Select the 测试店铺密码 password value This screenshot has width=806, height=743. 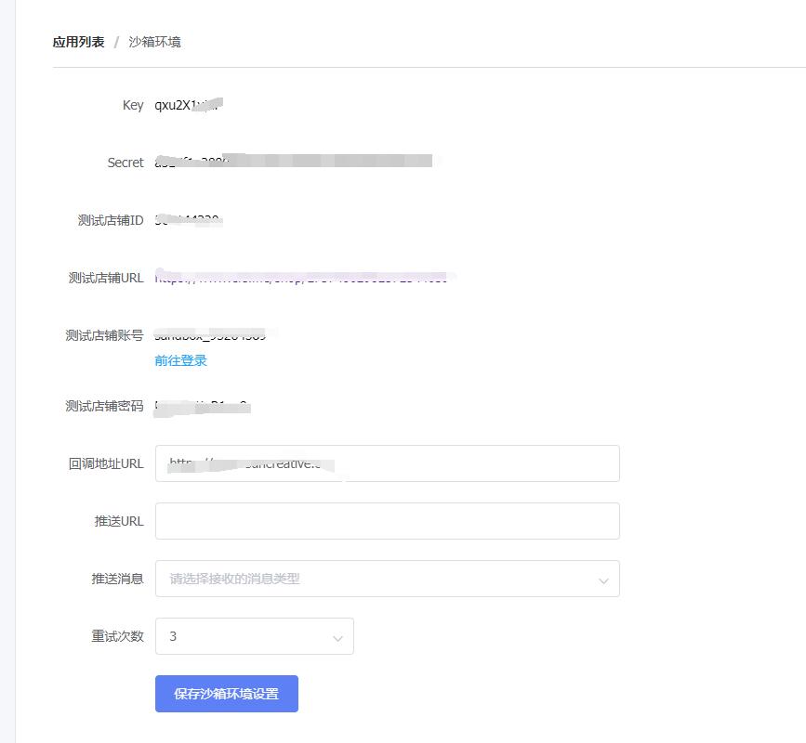coord(200,405)
